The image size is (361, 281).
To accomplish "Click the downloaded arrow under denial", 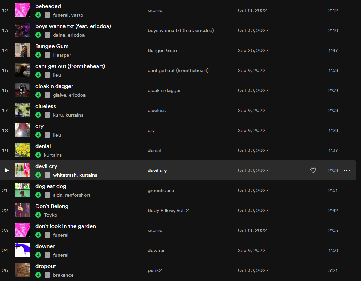I will pyautogui.click(x=38, y=155).
